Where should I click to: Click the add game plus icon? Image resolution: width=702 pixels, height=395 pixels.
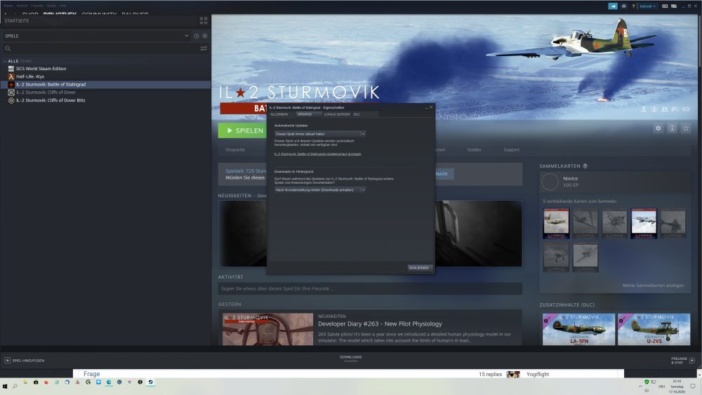[x=7, y=360]
